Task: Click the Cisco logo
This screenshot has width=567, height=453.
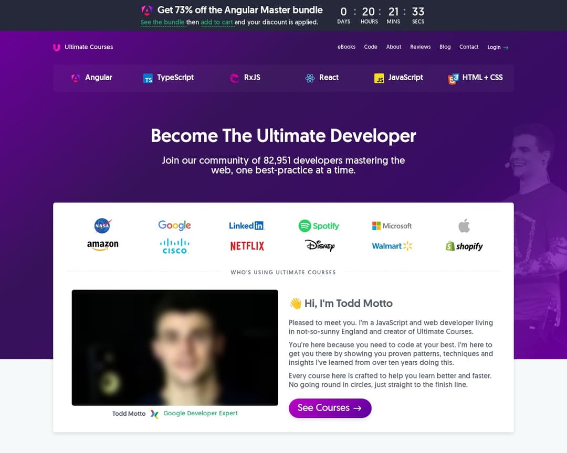Action: [x=175, y=246]
